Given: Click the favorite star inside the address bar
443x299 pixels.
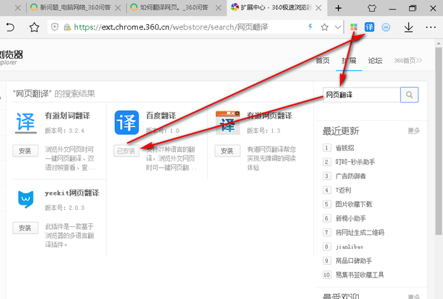Looking at the screenshot, I should tap(324, 27).
